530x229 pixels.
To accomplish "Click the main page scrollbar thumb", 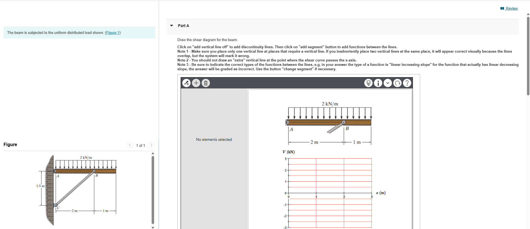I will click(x=528, y=56).
